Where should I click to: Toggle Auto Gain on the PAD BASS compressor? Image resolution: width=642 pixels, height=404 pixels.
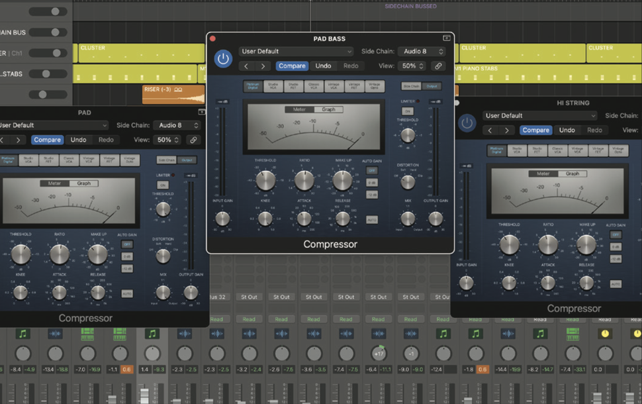pos(371,170)
